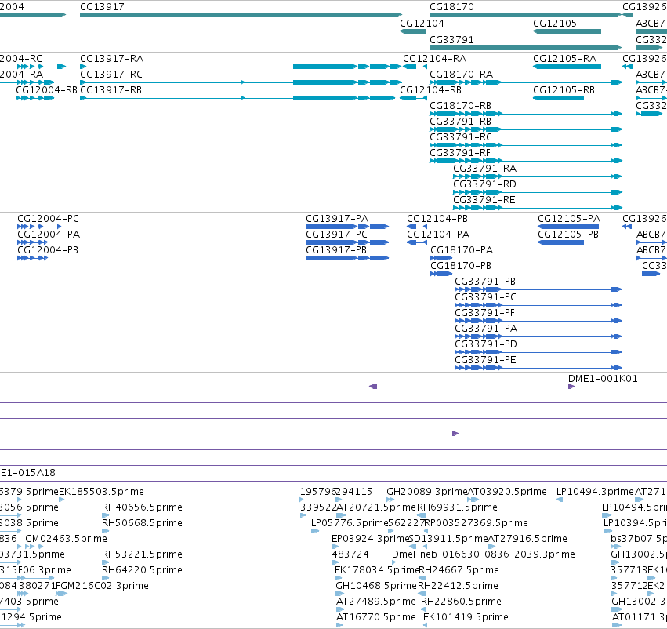667x629 pixels.
Task: Open the CG12104-RB transcript label
Action: tap(431, 89)
